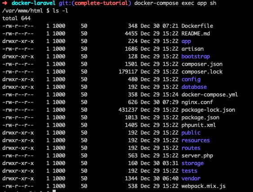Image resolution: width=253 pixels, height=192 pixels.
Task: Click size 348 on Dockerfile row
Action: 133,26
